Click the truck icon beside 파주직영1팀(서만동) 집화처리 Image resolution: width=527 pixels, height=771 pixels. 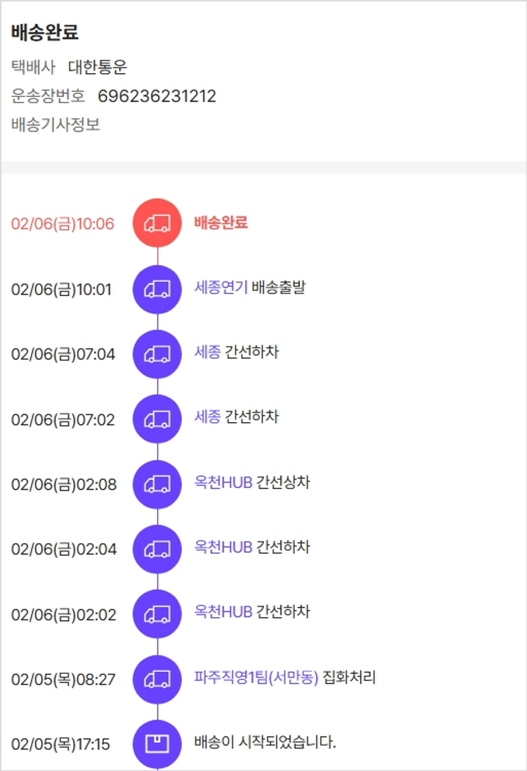[157, 680]
